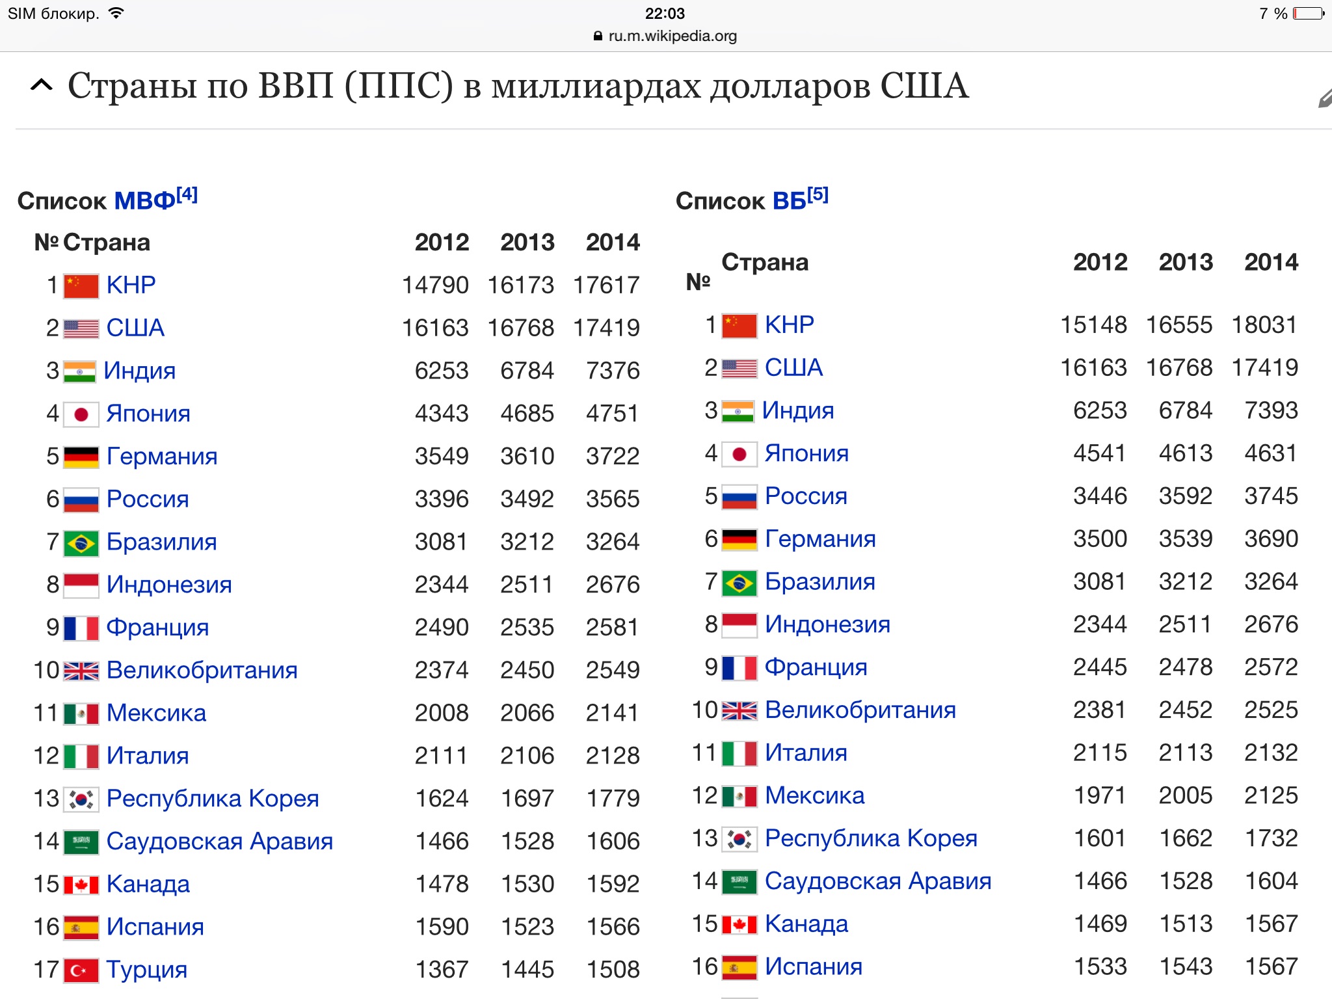The height and width of the screenshot is (999, 1332).
Task: Tap the padlock icon in the address bar
Action: [x=598, y=36]
